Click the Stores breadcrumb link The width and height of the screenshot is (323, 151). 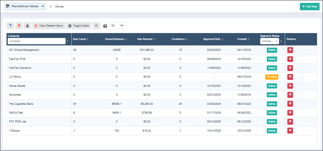(x=59, y=7)
